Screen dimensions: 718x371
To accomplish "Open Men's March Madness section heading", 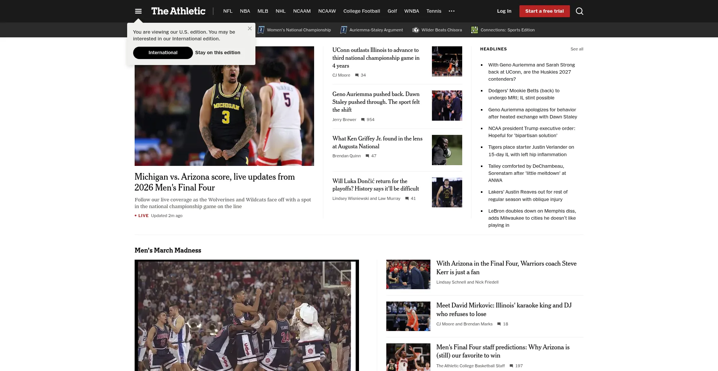I will click(168, 250).
